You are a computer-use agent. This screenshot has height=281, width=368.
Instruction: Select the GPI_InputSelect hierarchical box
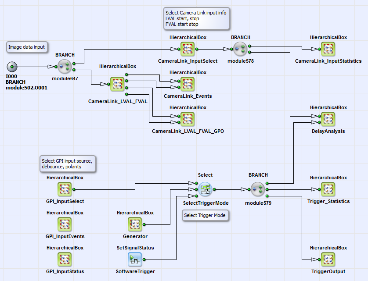pyautogui.click(x=65, y=189)
